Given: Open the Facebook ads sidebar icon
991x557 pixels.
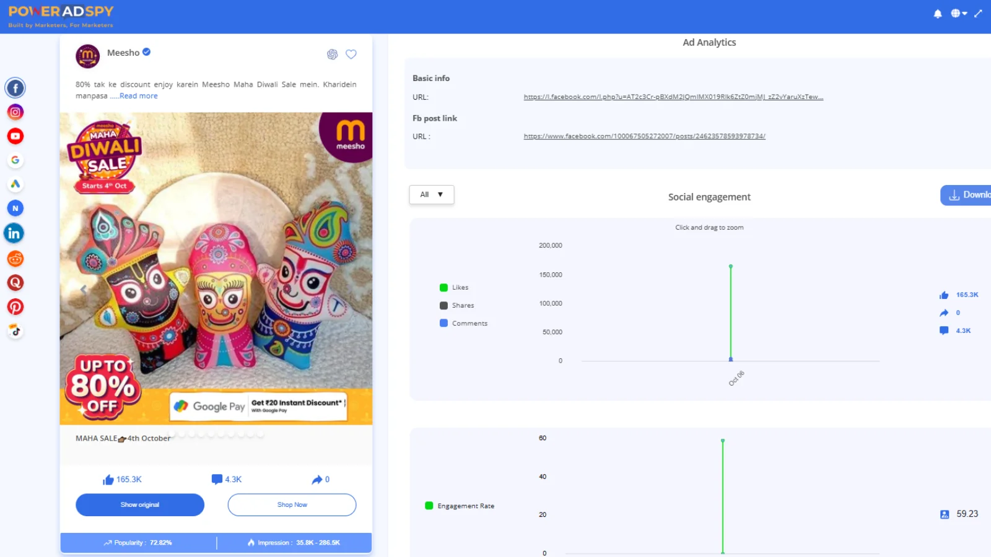Looking at the screenshot, I should click(x=15, y=88).
